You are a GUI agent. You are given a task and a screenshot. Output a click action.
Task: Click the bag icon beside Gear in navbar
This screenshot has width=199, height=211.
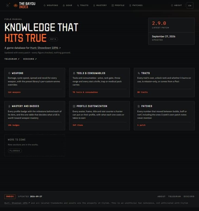coord(64,5)
